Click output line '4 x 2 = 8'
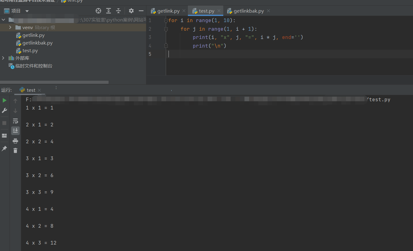This screenshot has height=251, width=413. click(39, 226)
